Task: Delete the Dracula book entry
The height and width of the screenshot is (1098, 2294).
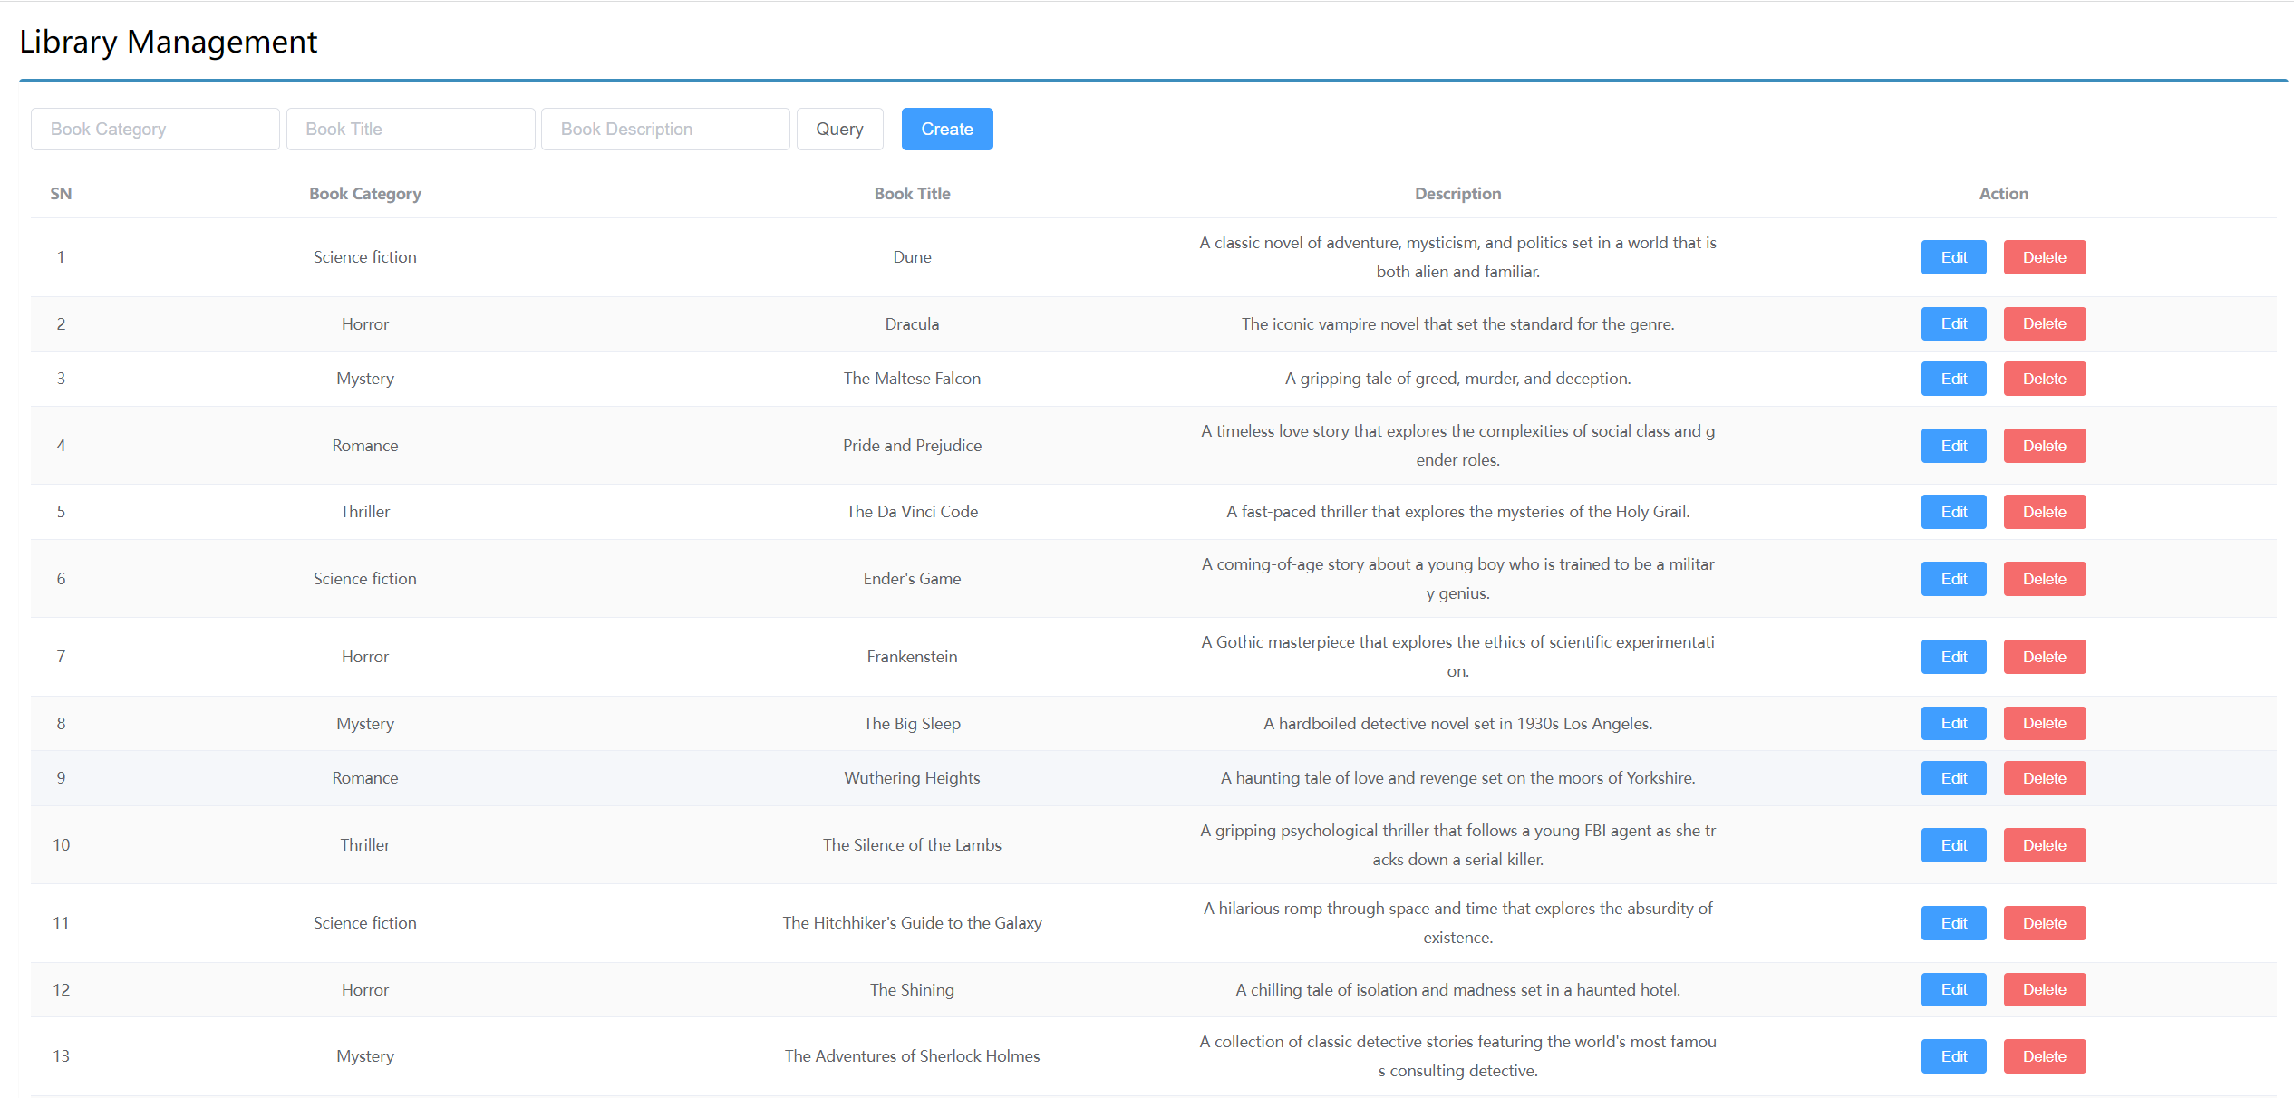Action: 2044,323
